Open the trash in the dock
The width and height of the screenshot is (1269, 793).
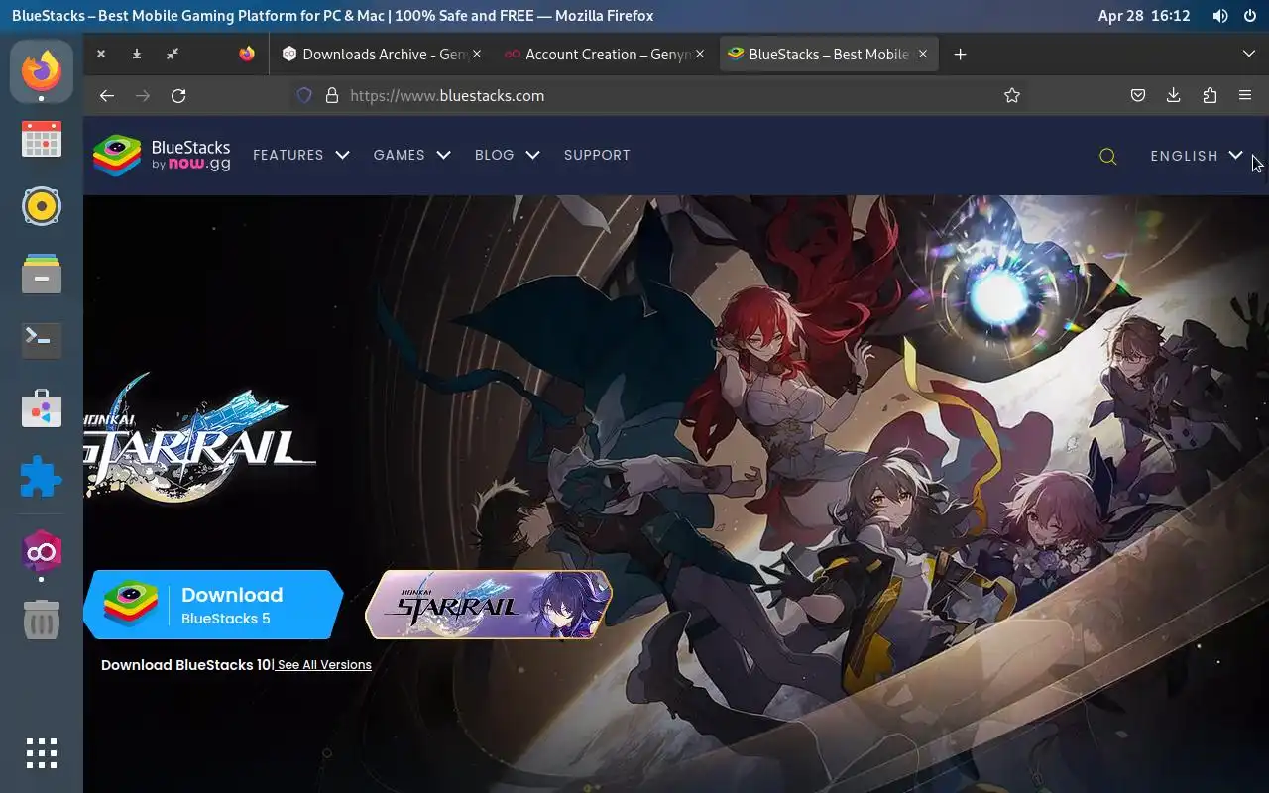click(x=42, y=621)
